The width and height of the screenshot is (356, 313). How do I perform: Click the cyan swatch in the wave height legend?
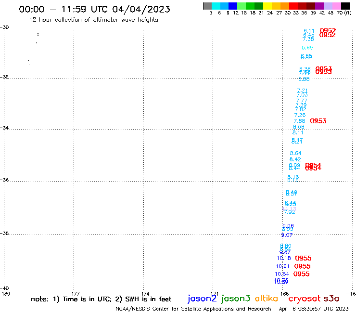point(216,6)
